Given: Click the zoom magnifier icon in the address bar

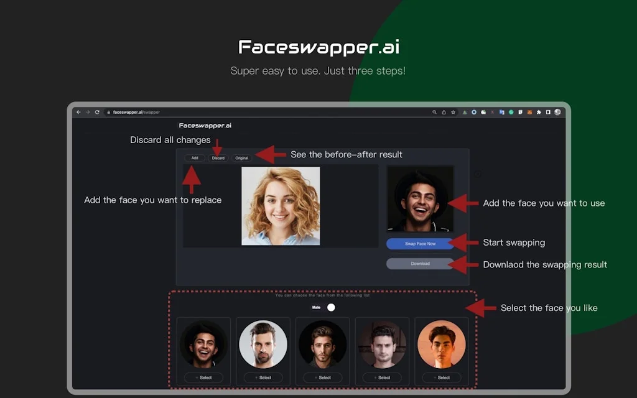Looking at the screenshot, I should coord(435,112).
